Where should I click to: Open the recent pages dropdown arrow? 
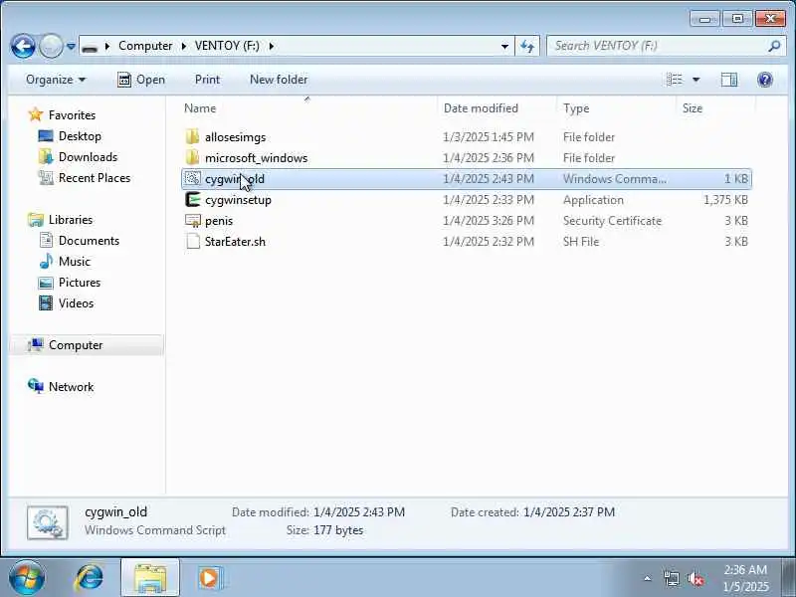click(71, 46)
